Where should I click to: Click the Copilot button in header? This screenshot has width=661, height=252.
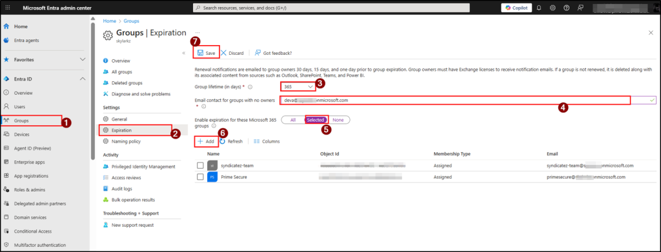pos(516,8)
